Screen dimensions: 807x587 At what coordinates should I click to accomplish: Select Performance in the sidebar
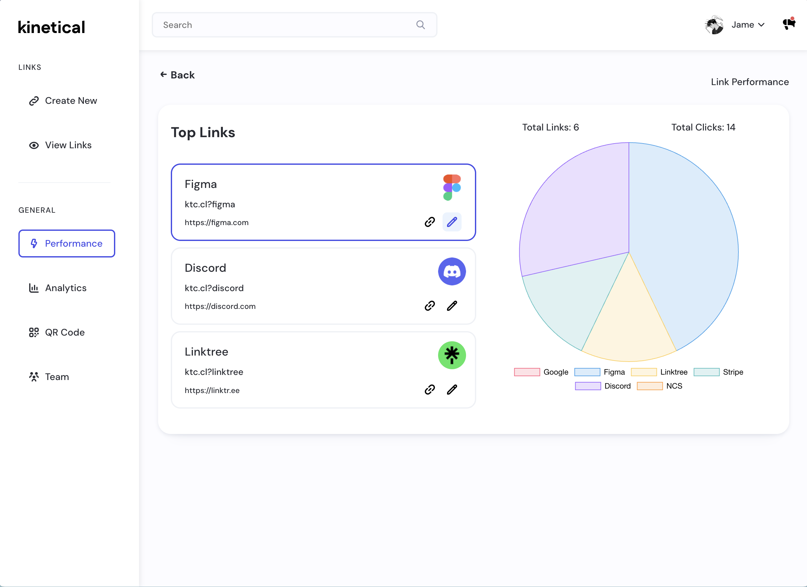[67, 243]
